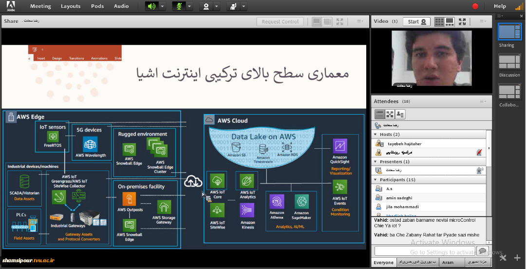Select the Collaboration layout thumbnail

509,92
